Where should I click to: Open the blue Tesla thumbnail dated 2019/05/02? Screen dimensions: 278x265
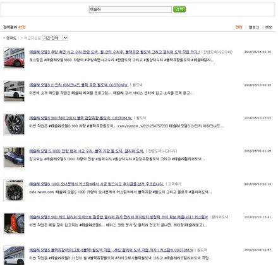tap(14, 157)
